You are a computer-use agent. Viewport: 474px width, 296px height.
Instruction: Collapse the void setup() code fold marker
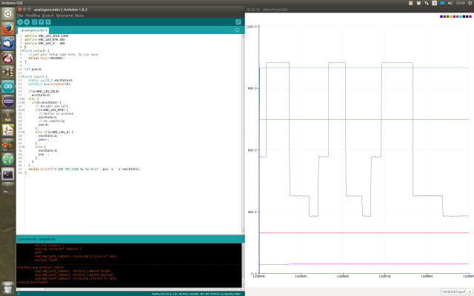[23, 51]
